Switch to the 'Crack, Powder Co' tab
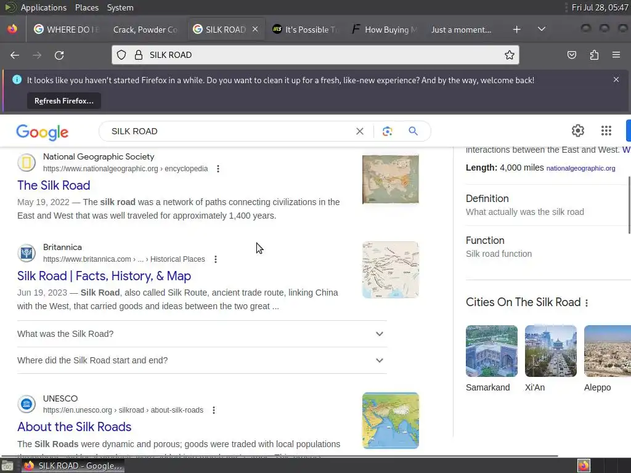This screenshot has width=631, height=473. pyautogui.click(x=145, y=30)
